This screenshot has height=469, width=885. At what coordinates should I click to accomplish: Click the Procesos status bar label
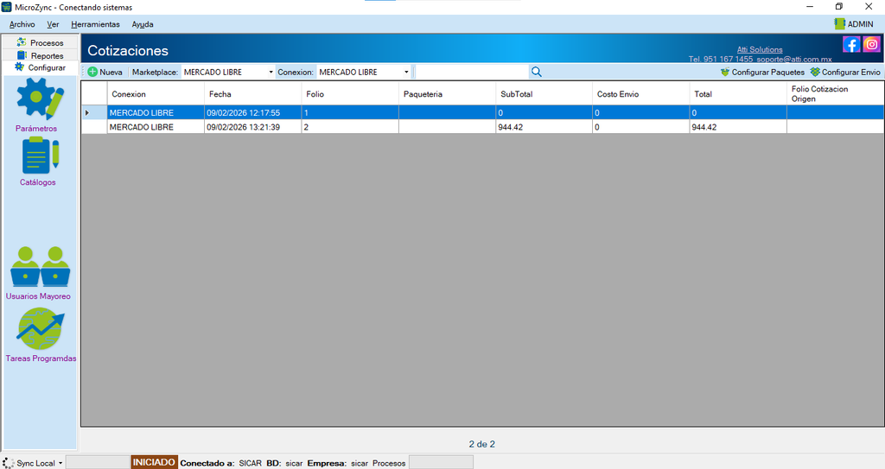tap(389, 463)
